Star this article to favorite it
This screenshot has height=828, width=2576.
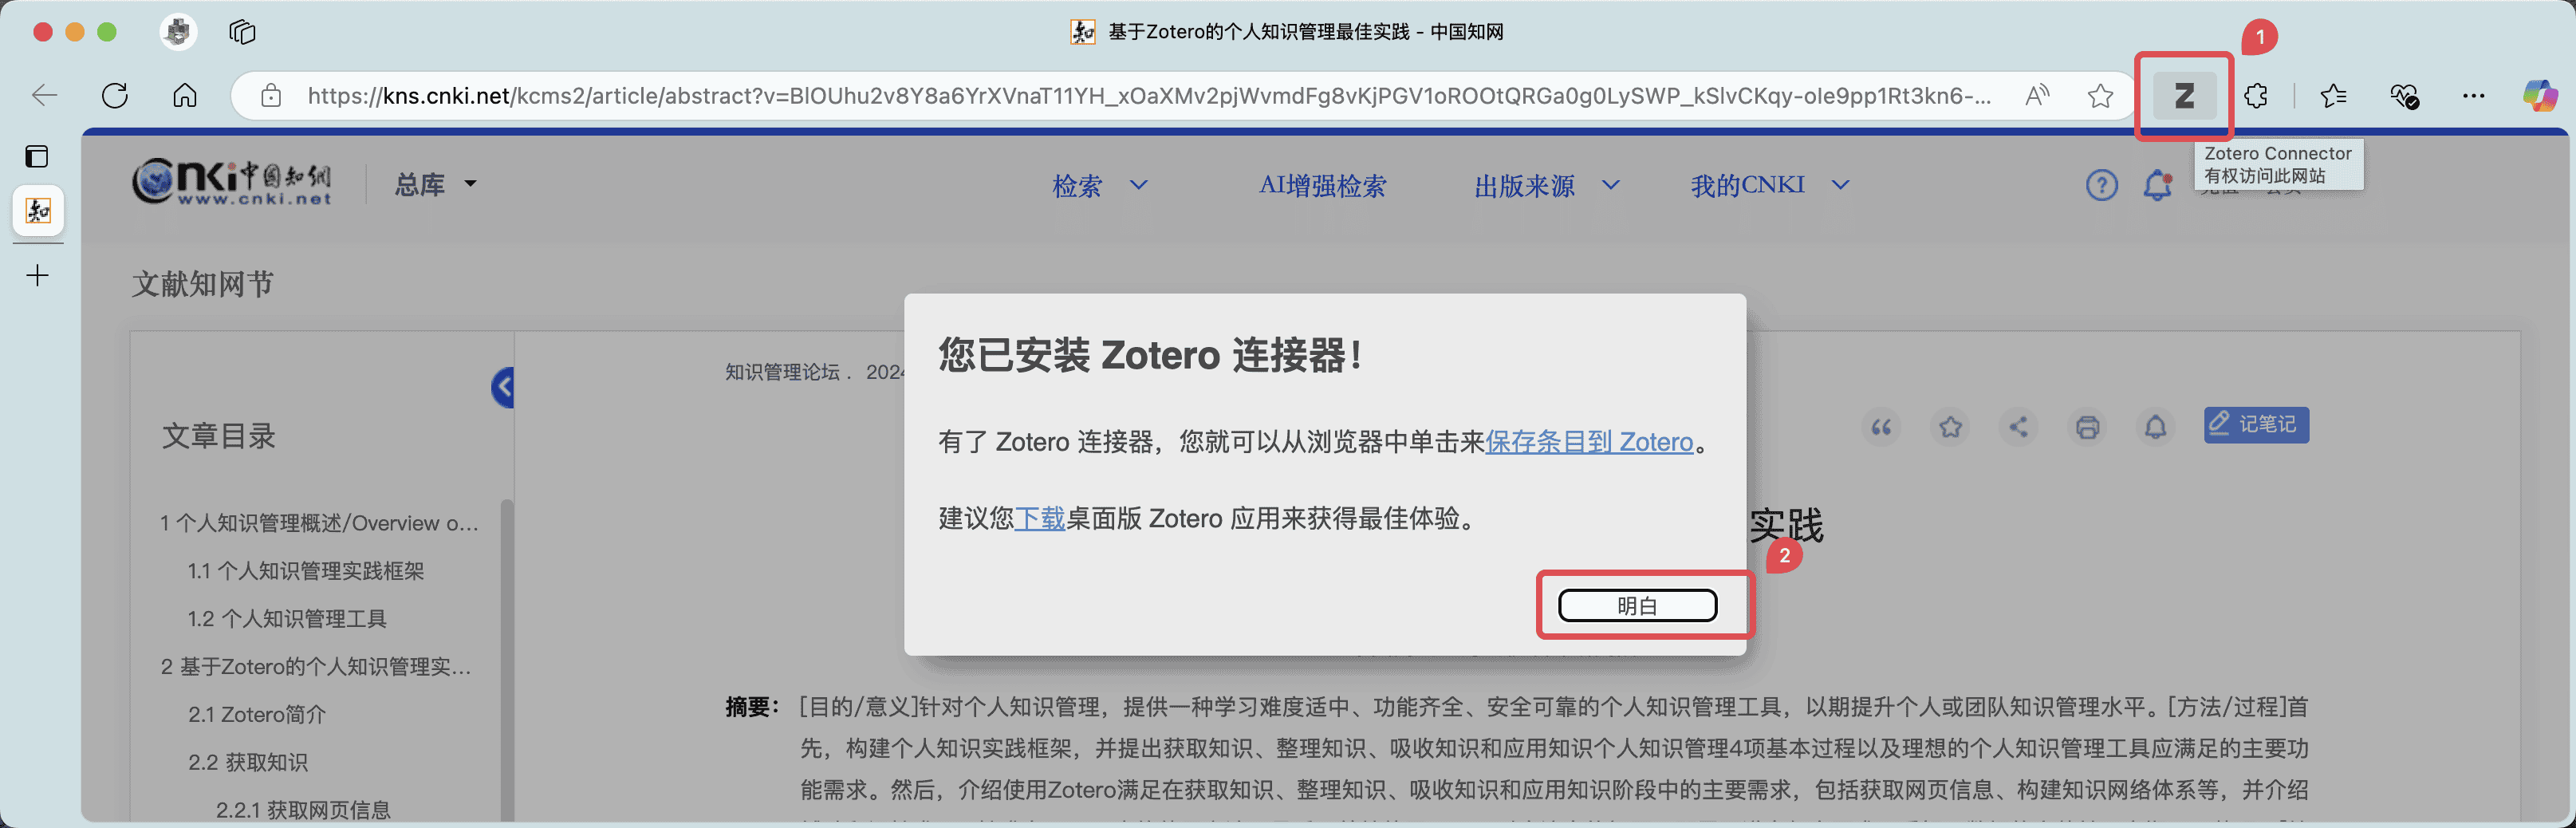(x=1951, y=426)
